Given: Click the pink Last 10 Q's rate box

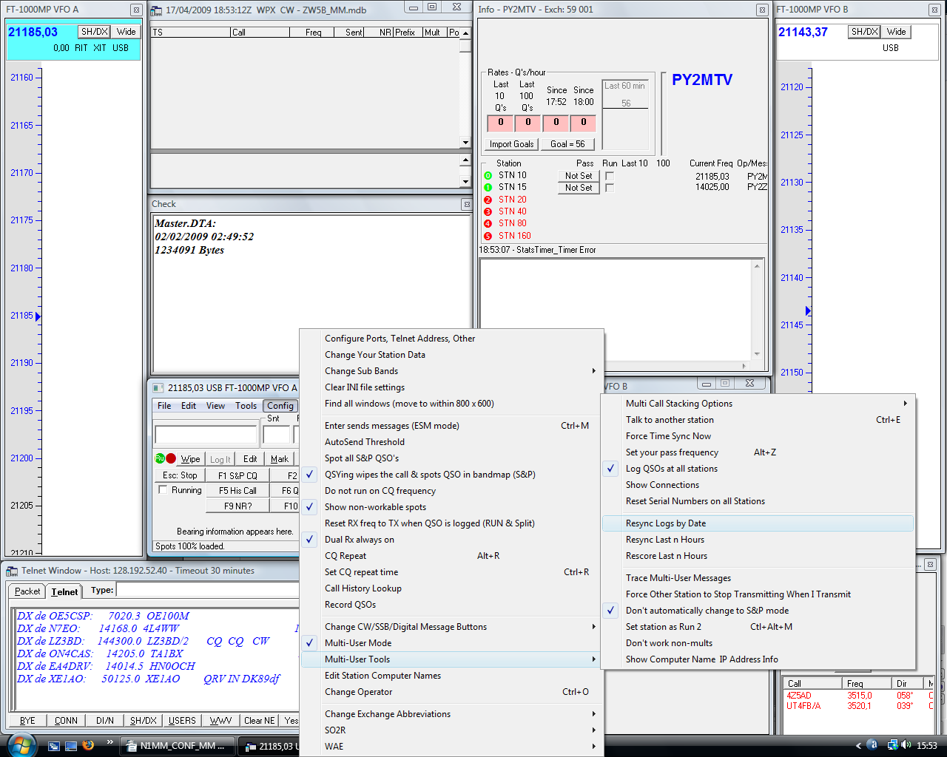Looking at the screenshot, I should click(x=500, y=123).
